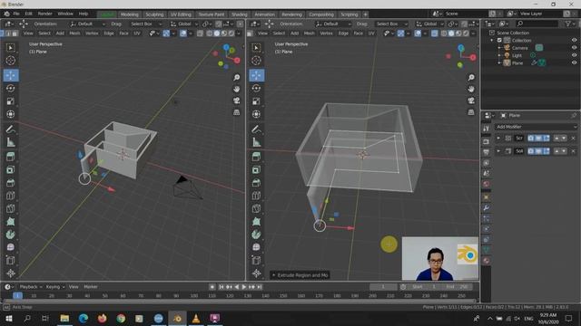Screen dimensions: 581x326
Task: Jump to the timeline end frame
Action: [260, 287]
